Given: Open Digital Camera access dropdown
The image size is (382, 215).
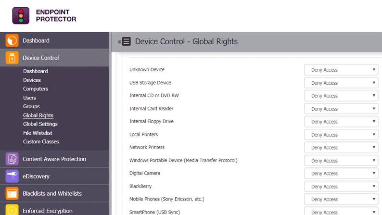Looking at the screenshot, I should (x=341, y=174).
